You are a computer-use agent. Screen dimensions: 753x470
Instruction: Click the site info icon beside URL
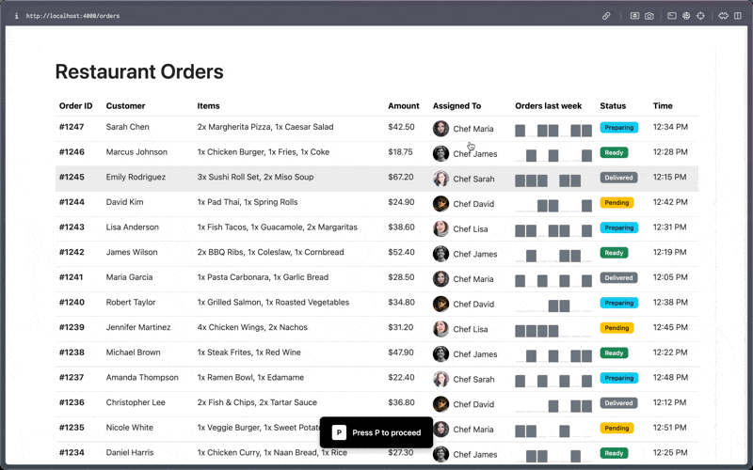point(17,16)
